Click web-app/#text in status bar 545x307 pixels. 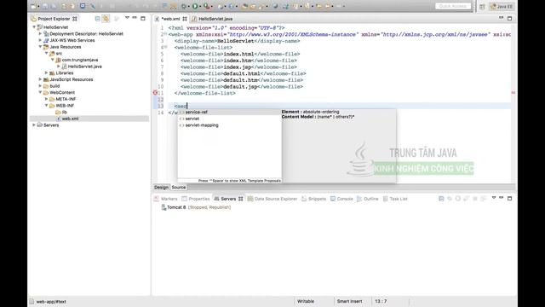coord(51,302)
